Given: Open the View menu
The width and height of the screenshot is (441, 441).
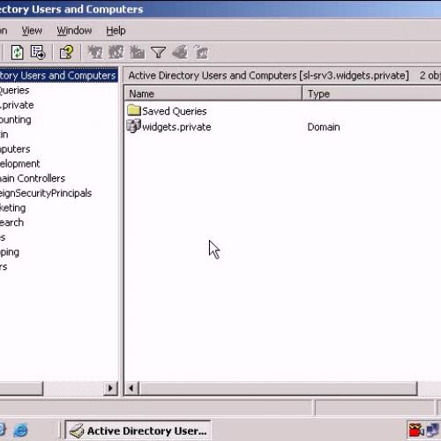Looking at the screenshot, I should coord(32,31).
